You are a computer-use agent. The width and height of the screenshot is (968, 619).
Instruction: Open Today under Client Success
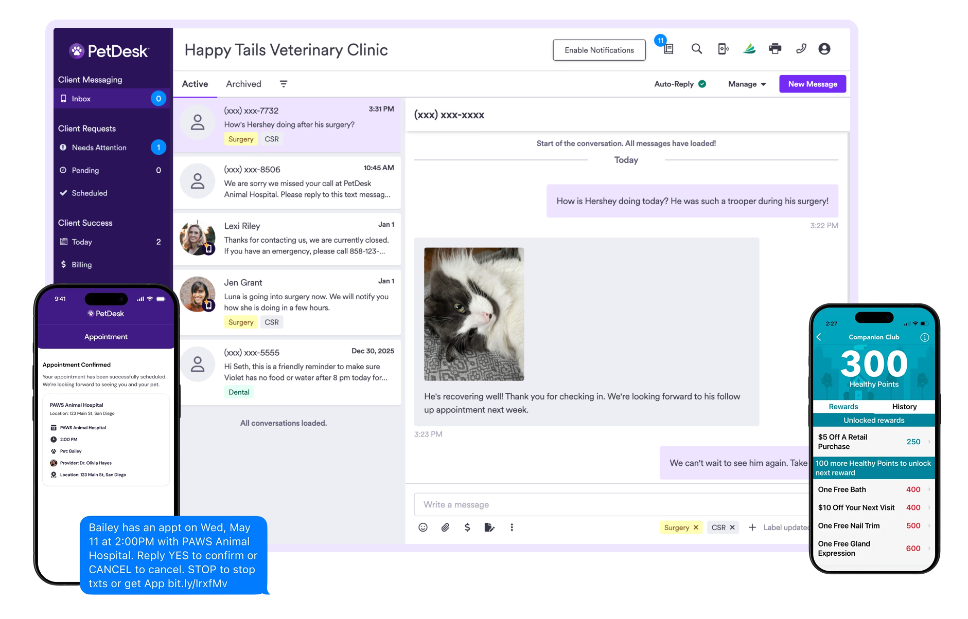pos(112,242)
